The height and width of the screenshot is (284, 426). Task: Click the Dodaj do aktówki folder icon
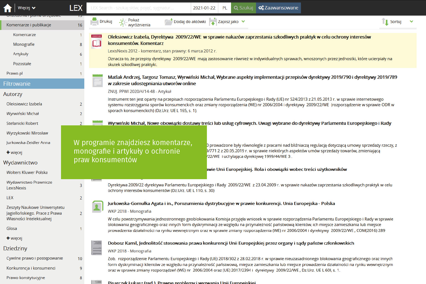[x=168, y=22]
